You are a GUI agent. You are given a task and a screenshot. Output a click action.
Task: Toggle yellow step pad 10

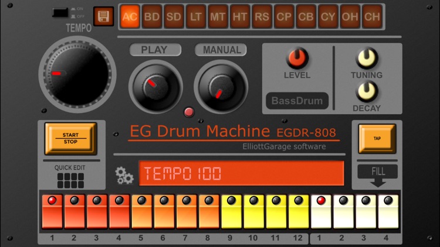[254, 212]
